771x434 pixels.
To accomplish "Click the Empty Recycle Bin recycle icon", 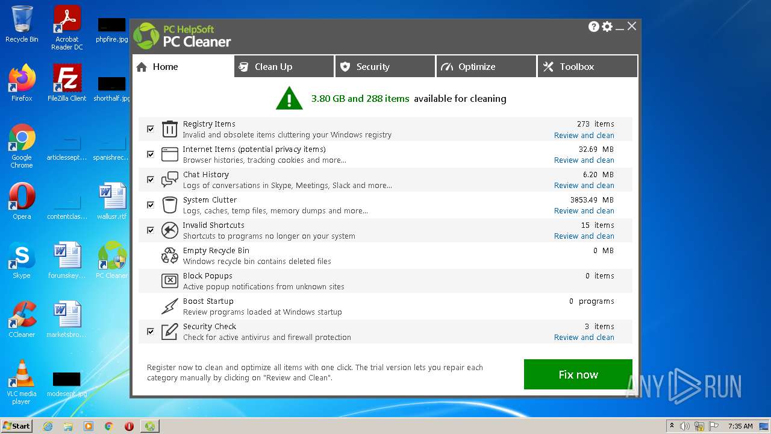I will (x=170, y=256).
